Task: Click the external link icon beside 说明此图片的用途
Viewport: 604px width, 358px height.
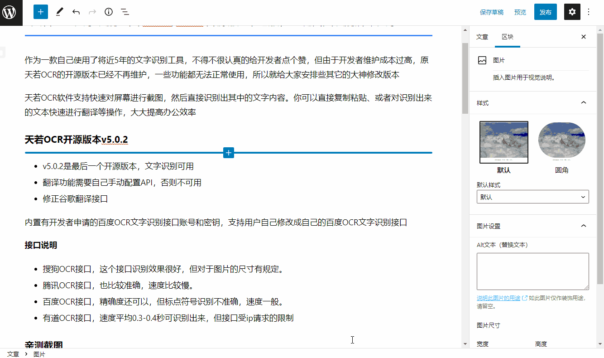Action: (525, 298)
